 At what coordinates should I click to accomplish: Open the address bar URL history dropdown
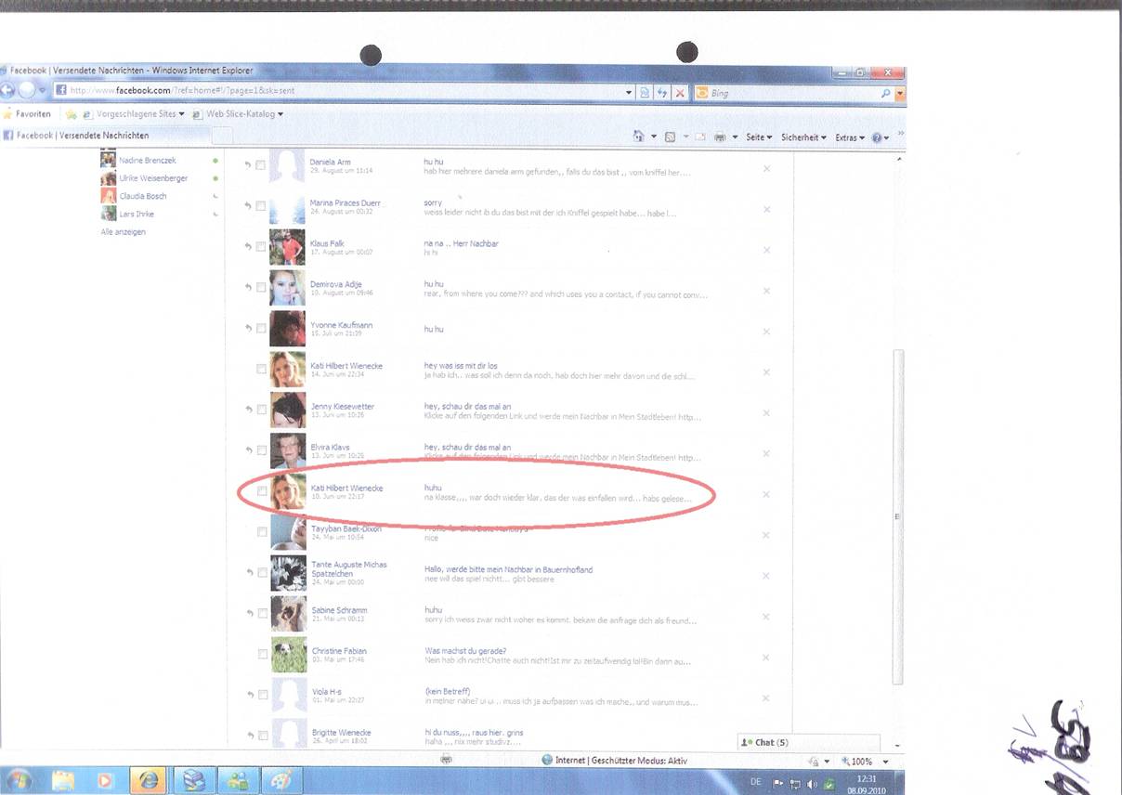(630, 93)
